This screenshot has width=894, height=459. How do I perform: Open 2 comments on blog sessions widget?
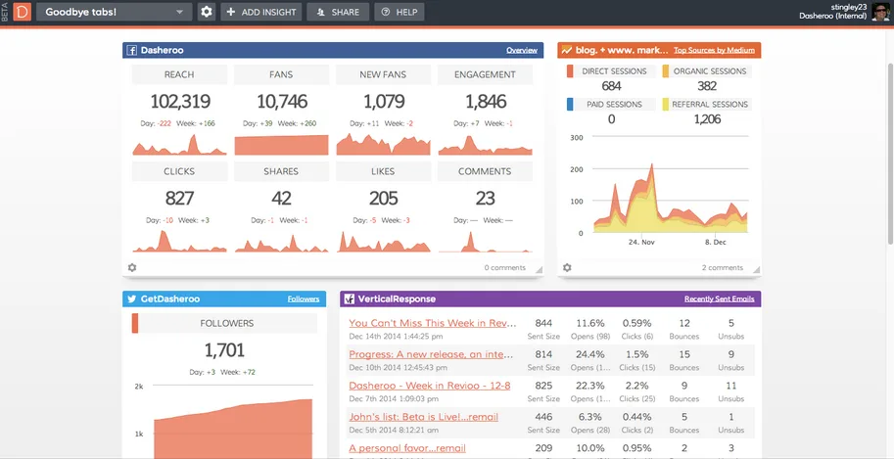click(723, 267)
